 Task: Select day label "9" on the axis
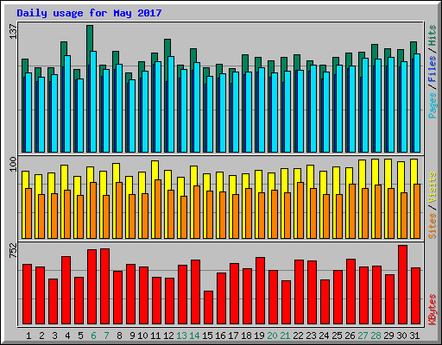(x=132, y=336)
